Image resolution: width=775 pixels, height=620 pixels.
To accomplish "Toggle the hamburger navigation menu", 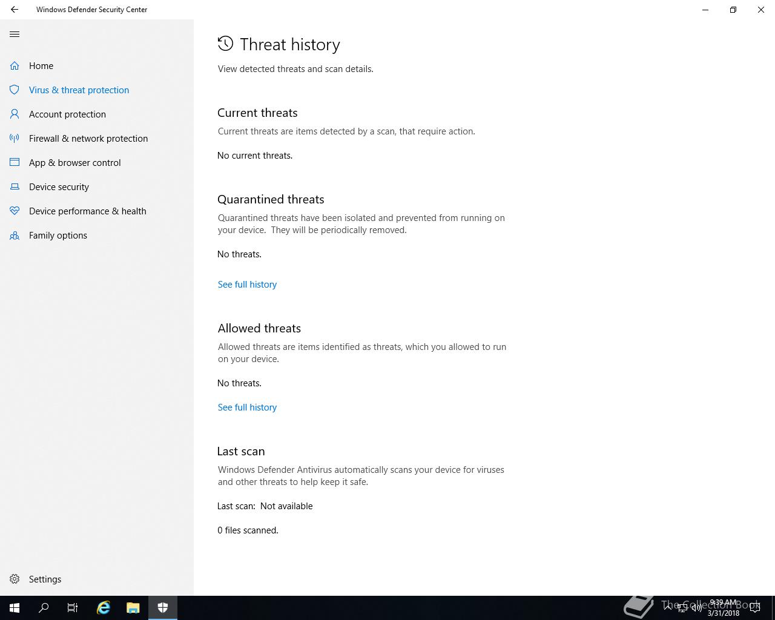I will tap(15, 35).
